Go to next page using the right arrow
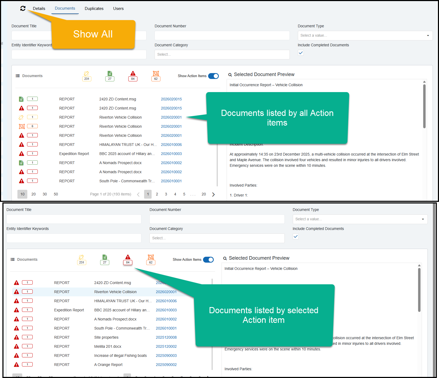This screenshot has width=439, height=378. click(213, 194)
